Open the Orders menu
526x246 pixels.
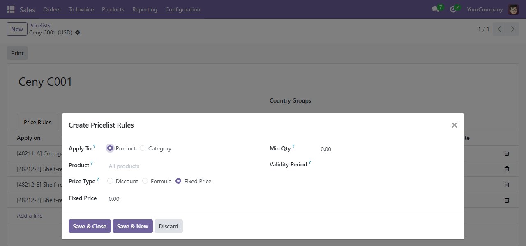52,9
